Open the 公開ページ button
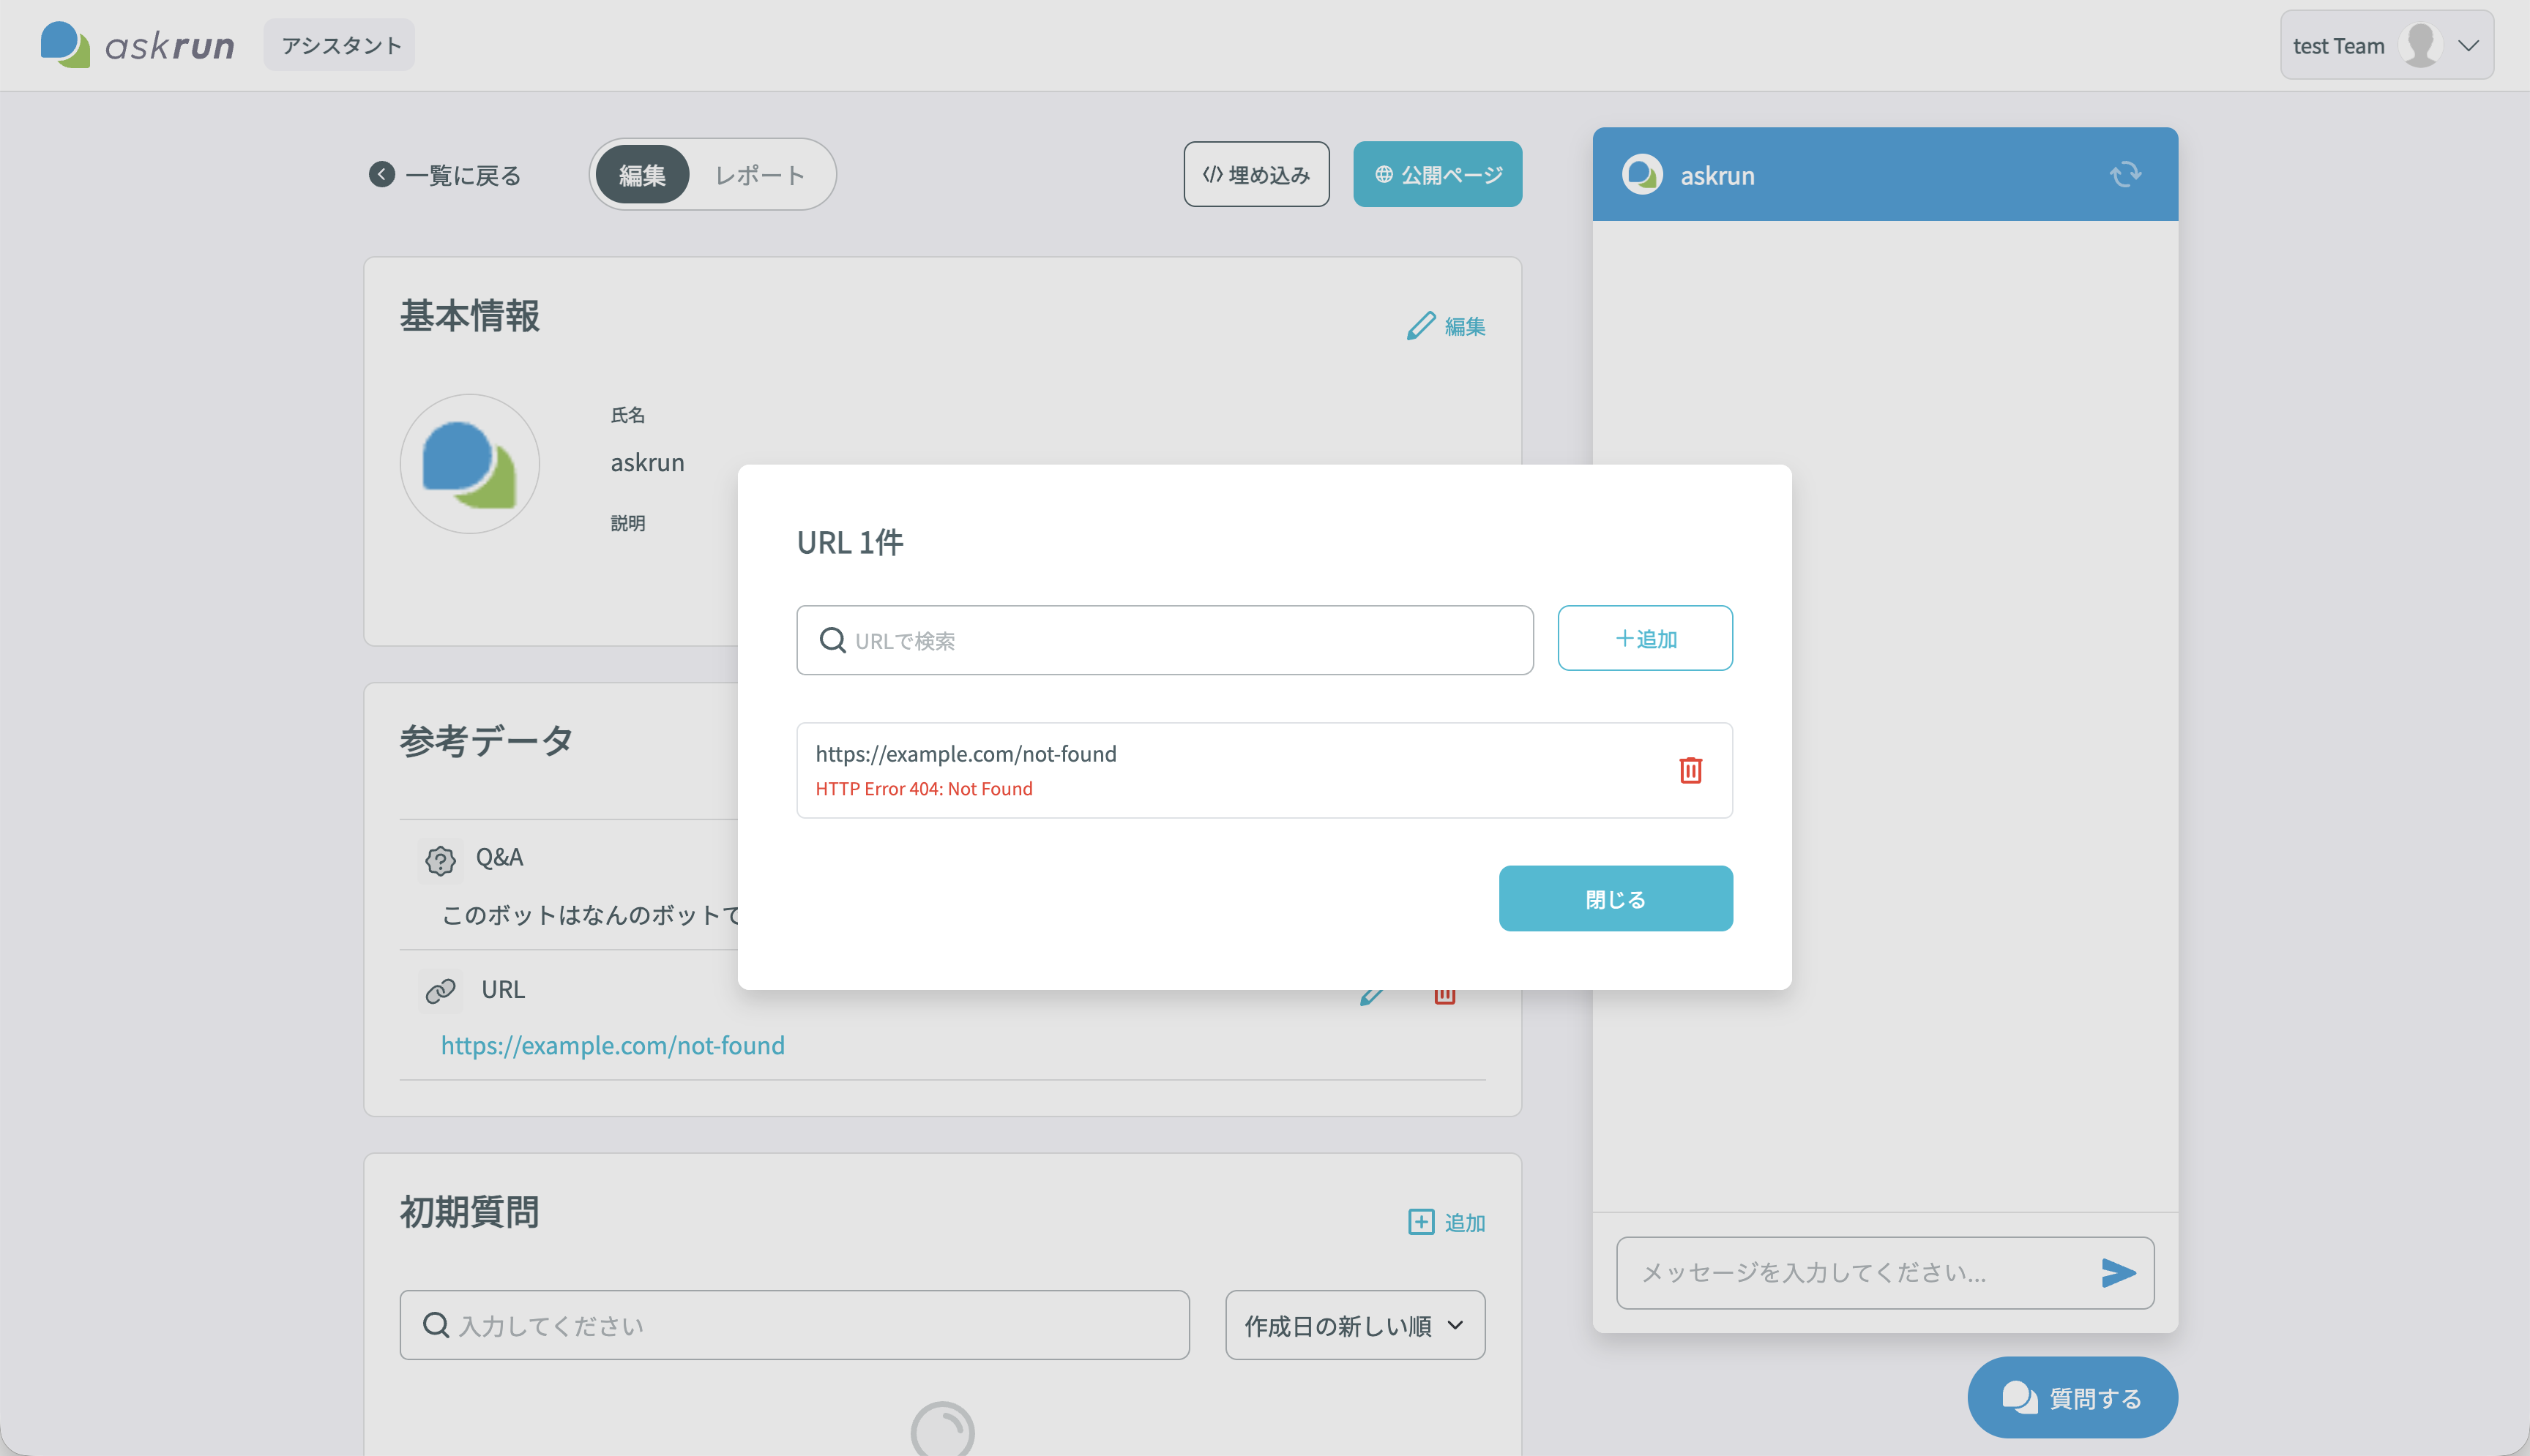 click(x=1438, y=174)
